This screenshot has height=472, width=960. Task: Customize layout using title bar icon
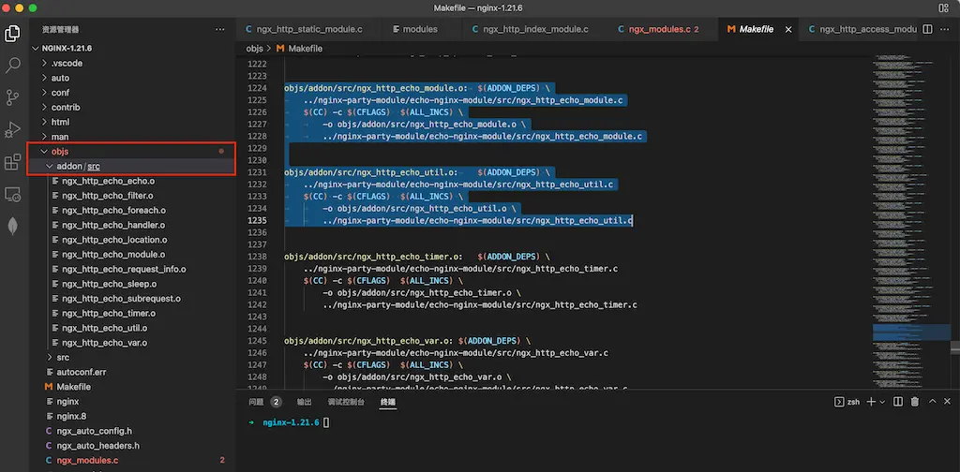943,7
